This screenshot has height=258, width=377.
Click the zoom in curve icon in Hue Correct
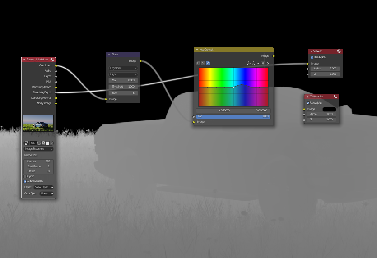[249, 63]
